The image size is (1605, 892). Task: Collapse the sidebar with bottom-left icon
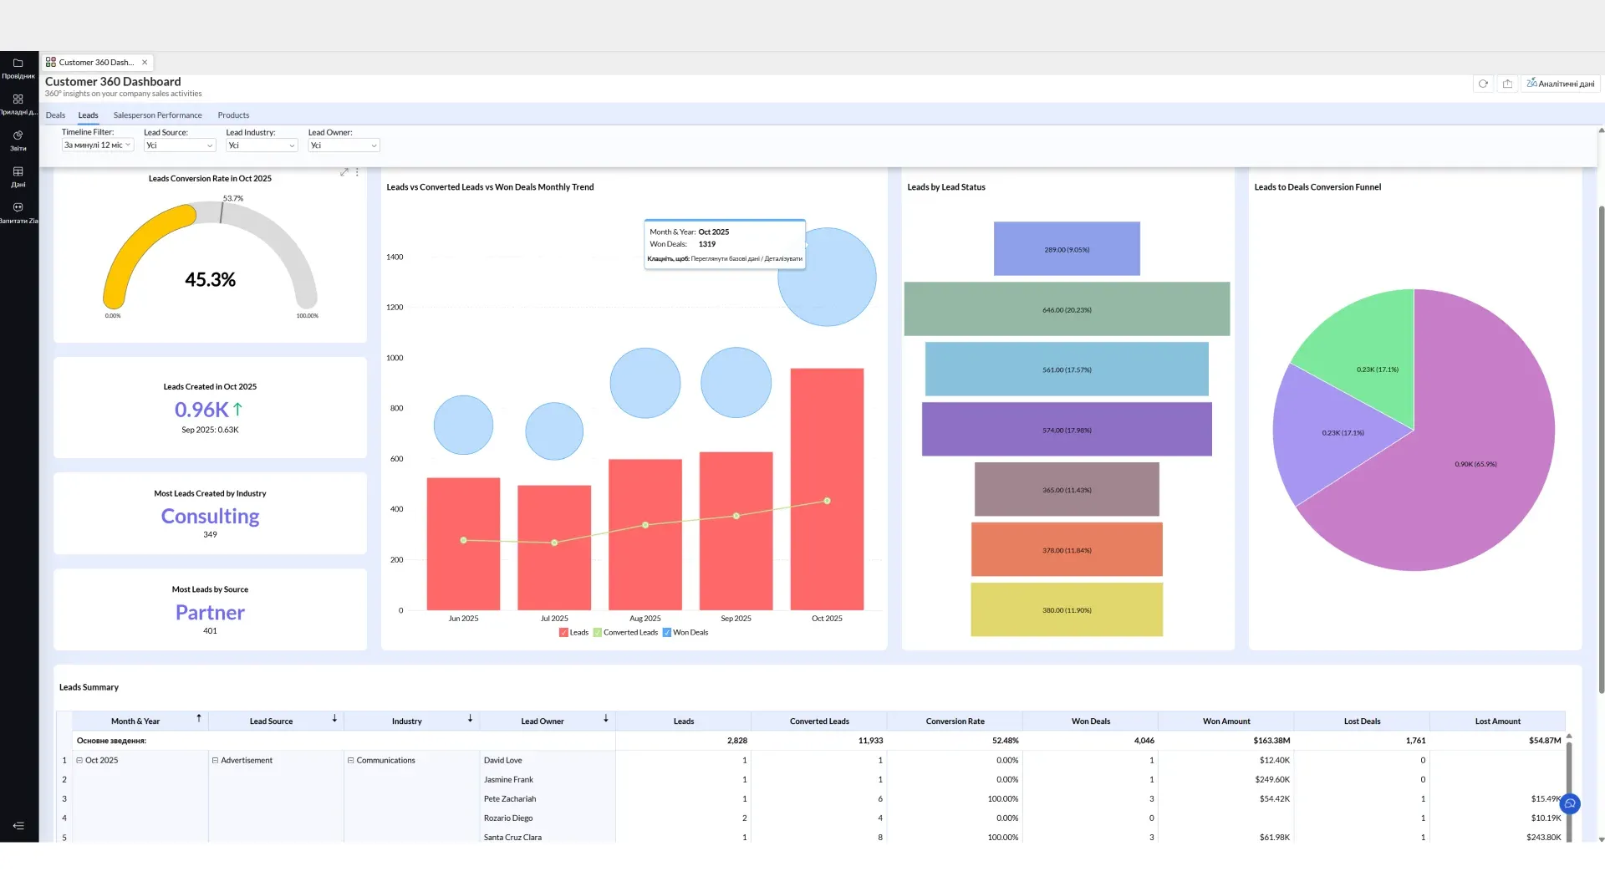(x=18, y=826)
